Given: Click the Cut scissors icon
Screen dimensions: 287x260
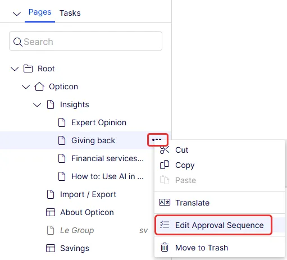Looking at the screenshot, I should point(165,150).
